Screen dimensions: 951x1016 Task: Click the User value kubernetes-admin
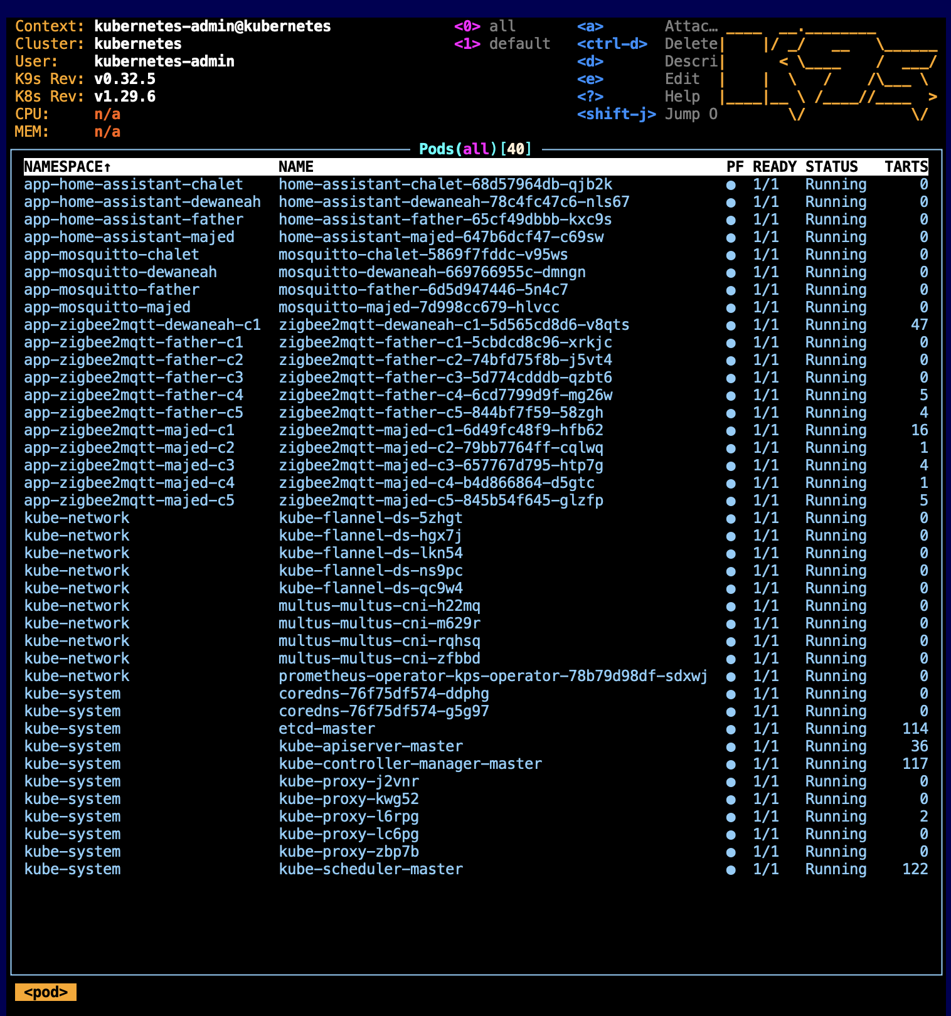pyautogui.click(x=164, y=61)
